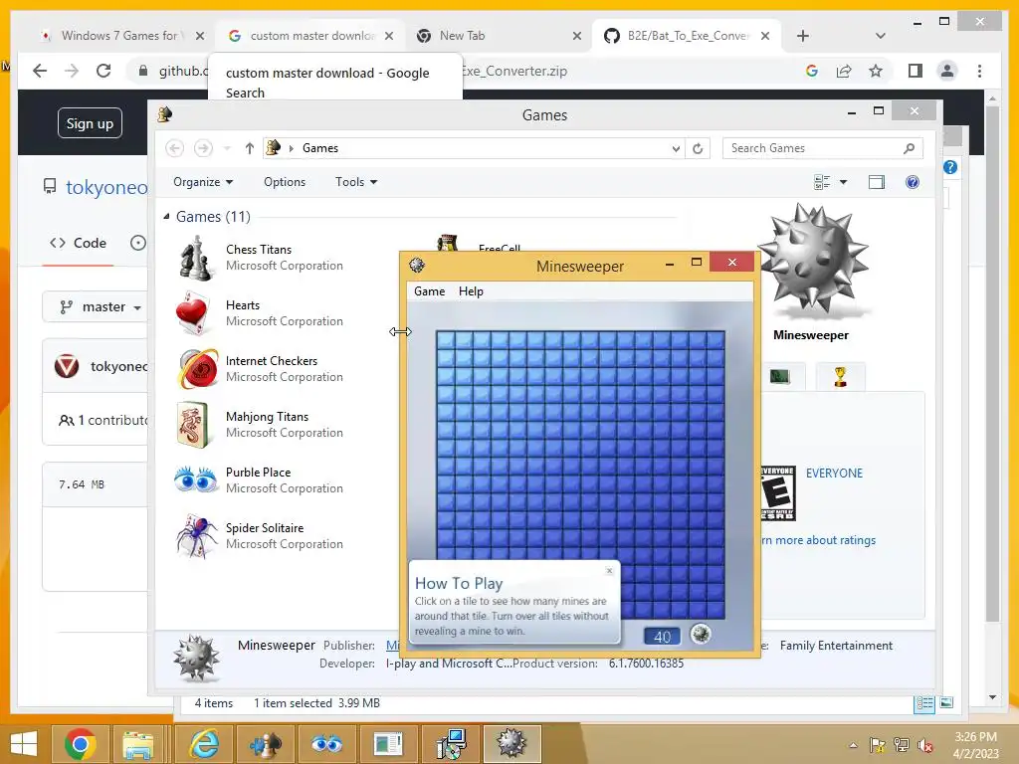Switch to Windows 7 Games tab
The width and height of the screenshot is (1019, 764).
120,36
